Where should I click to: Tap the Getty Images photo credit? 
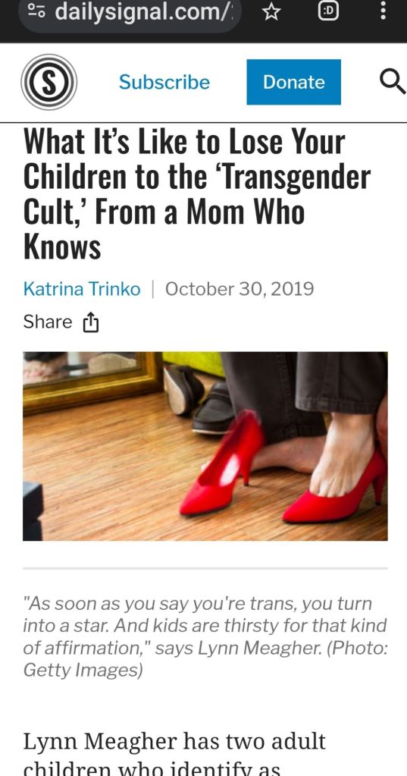(x=83, y=670)
